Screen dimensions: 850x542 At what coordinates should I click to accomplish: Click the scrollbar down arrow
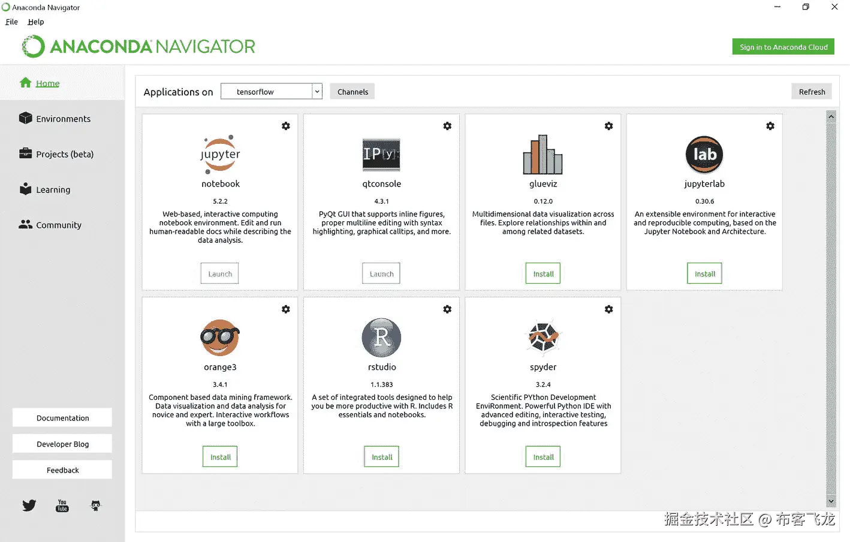(831, 501)
